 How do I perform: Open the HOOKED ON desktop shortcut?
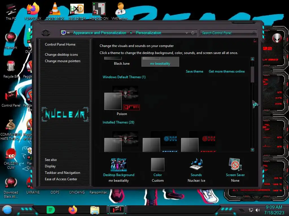(x=99, y=11)
